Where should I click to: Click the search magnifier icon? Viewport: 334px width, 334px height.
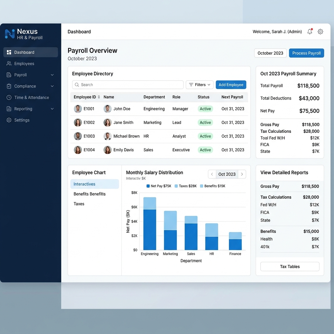click(x=77, y=84)
